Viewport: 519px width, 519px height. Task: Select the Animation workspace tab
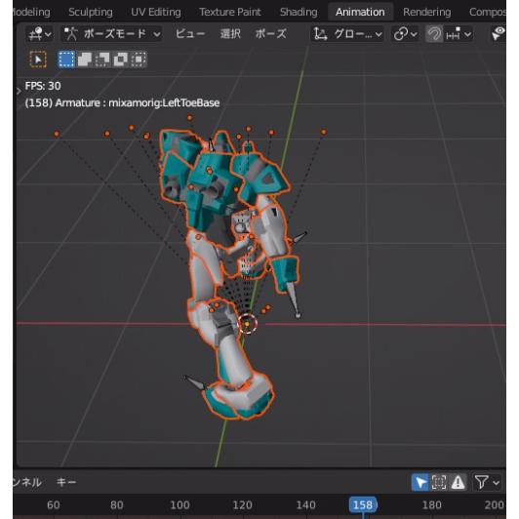tap(360, 12)
